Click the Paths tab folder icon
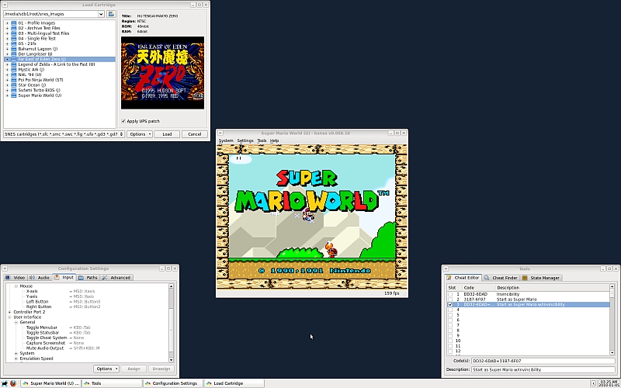Screen dimensions: 621x388 (x=82, y=277)
